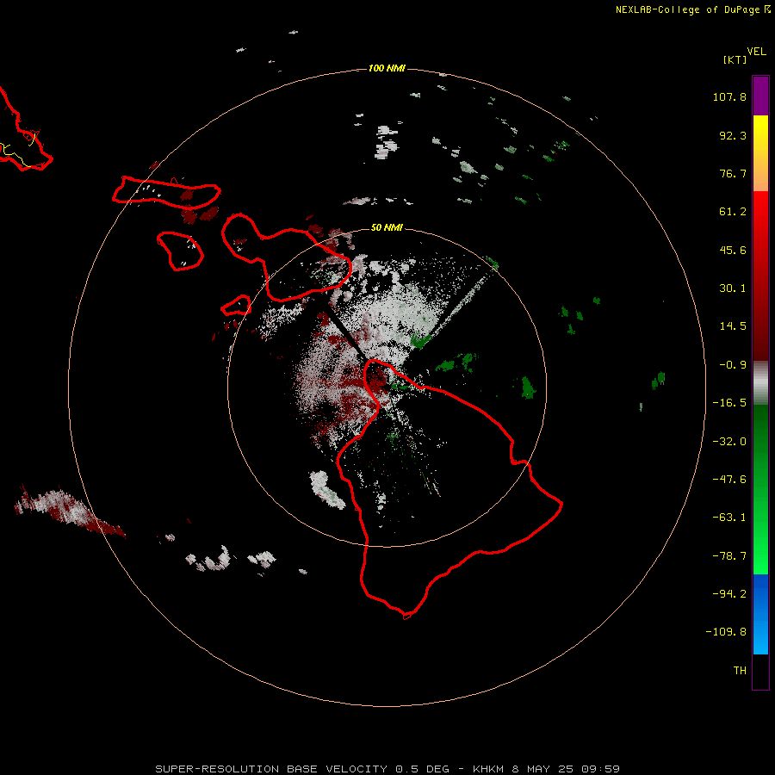Screen dimensions: 775x775
Task: Select the -94.2 velocity scale value
Action: (x=729, y=594)
